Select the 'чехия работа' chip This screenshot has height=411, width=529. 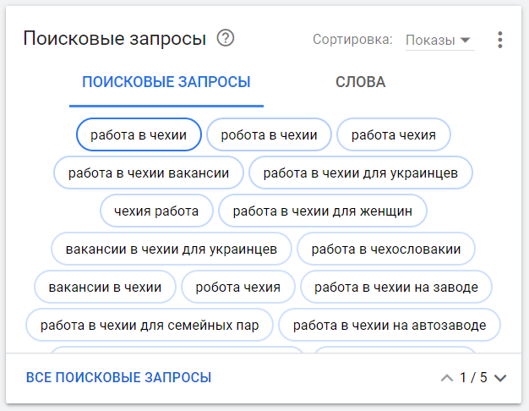pyautogui.click(x=156, y=211)
